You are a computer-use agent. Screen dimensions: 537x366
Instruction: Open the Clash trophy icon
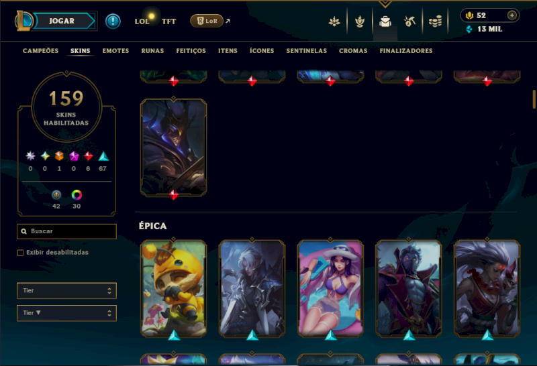360,21
